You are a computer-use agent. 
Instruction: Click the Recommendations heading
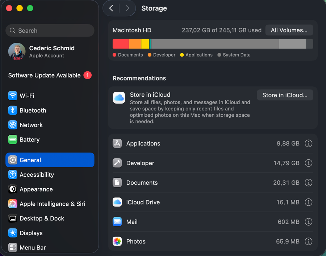139,78
